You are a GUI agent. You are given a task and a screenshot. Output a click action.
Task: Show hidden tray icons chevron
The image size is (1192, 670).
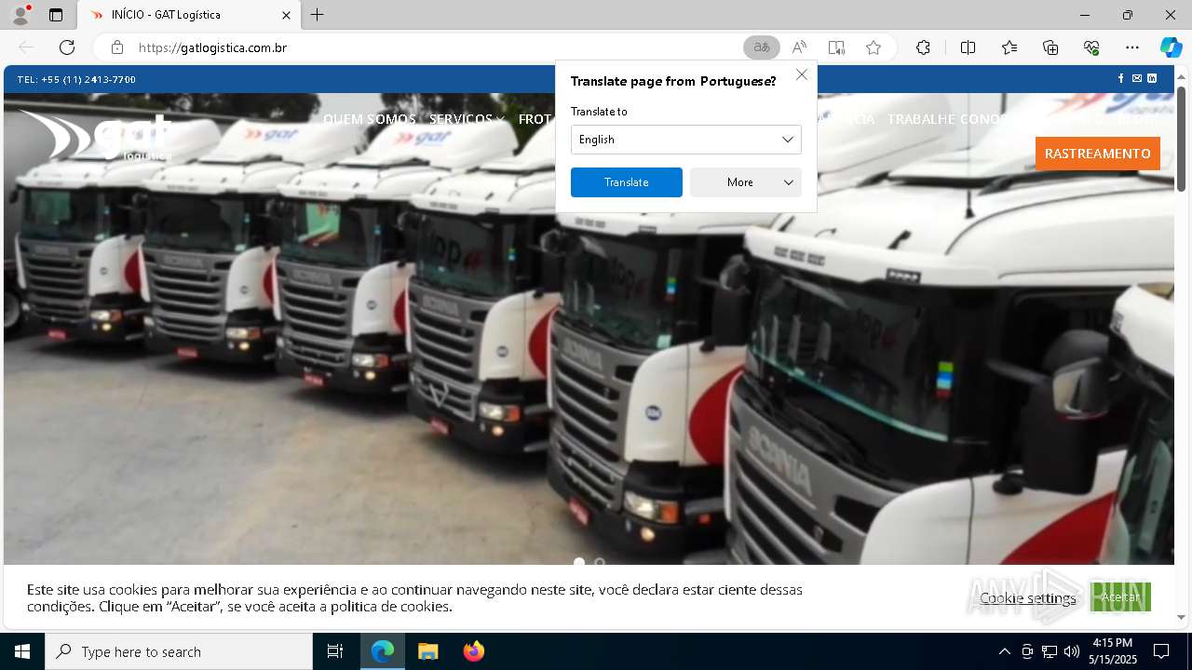(1004, 651)
